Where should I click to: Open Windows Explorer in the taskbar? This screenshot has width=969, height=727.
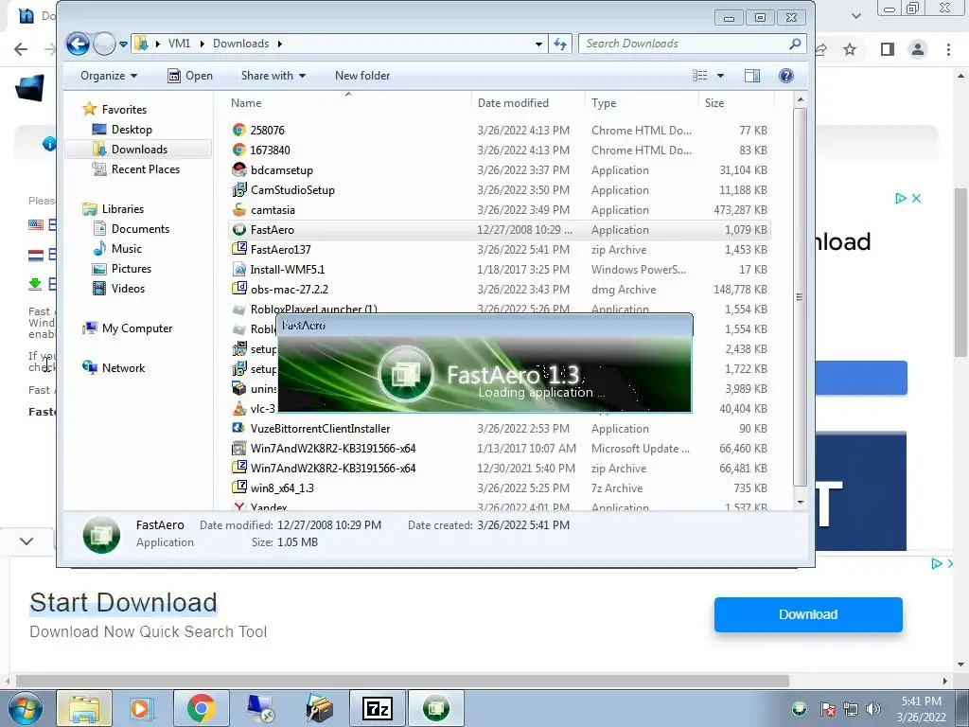click(x=84, y=708)
